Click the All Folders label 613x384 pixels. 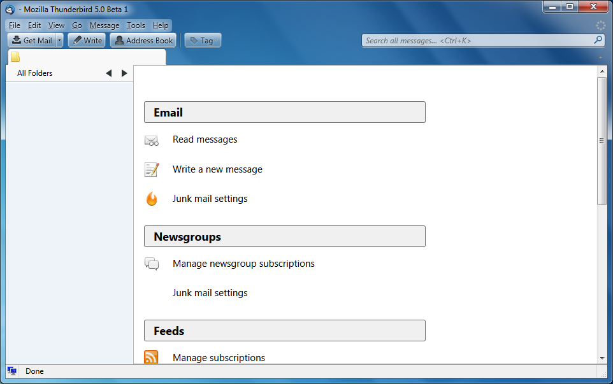pyautogui.click(x=35, y=73)
